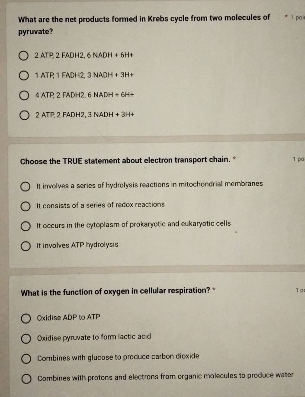Choose 'Oxidise pyruvate to form lactic acid'
Image resolution: width=305 pixels, height=397 pixels.
(26, 338)
